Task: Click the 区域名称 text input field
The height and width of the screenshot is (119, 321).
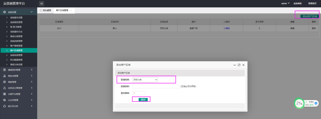Action: click(x=156, y=86)
